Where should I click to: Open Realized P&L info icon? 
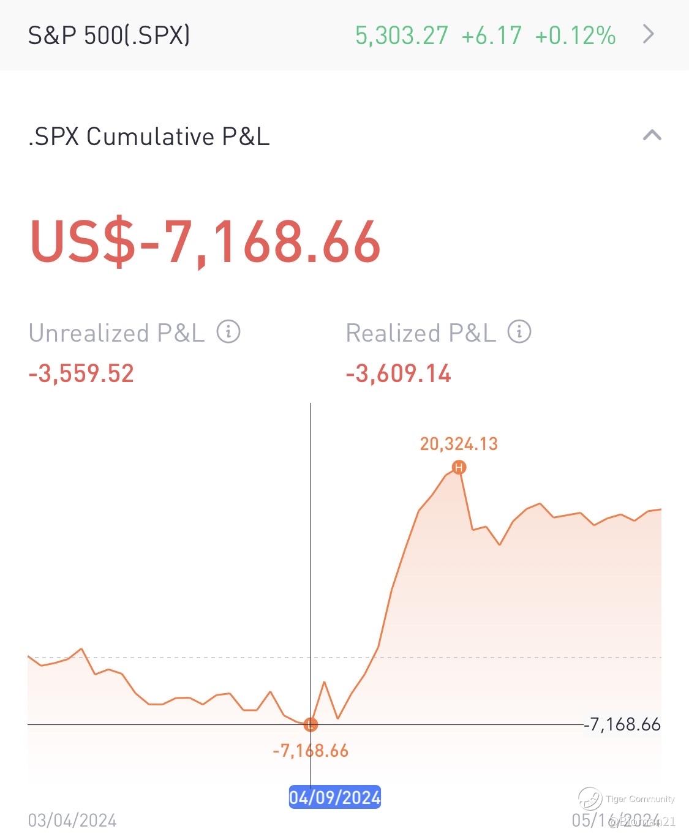519,332
